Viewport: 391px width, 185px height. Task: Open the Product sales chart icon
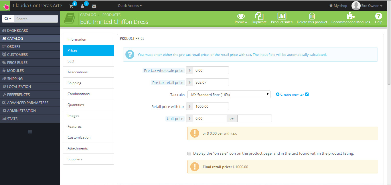point(282,16)
